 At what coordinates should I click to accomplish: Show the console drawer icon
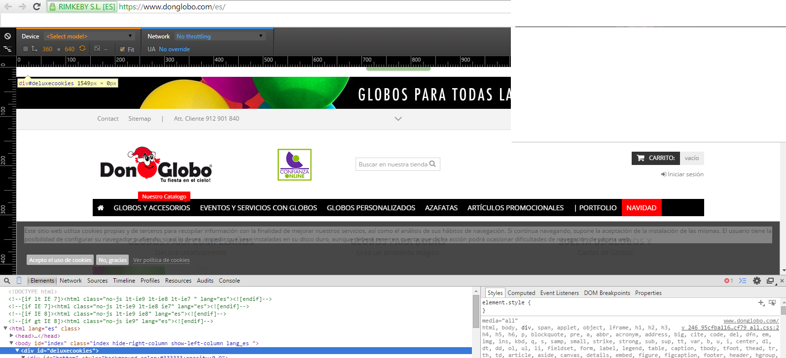743,281
